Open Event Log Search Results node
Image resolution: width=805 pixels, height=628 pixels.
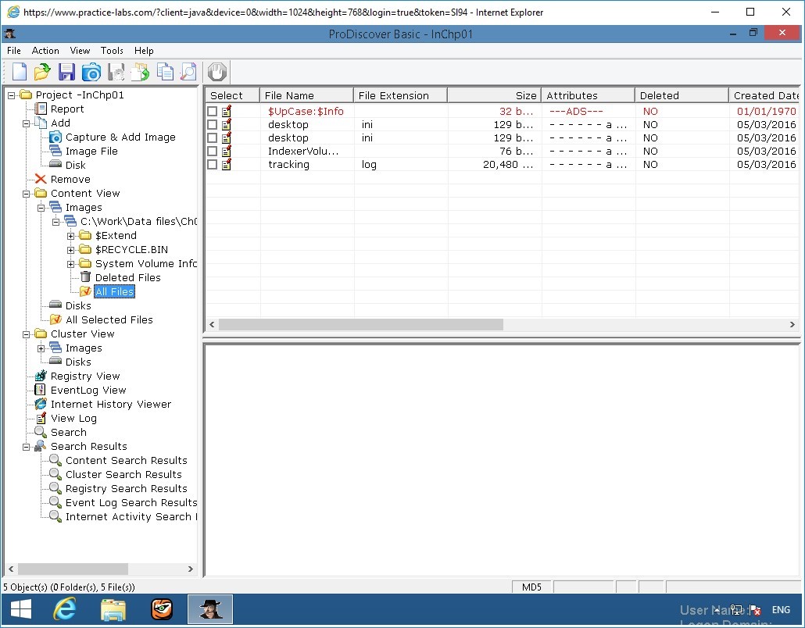pos(131,502)
